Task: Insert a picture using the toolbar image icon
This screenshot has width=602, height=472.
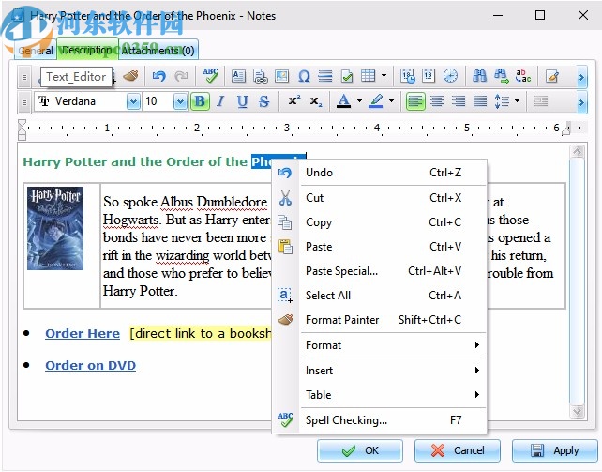Action: pyautogui.click(x=282, y=76)
